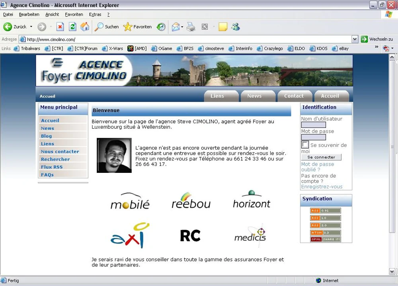Click the 'Enregistrez-vous' link
398x286 pixels.
coord(322,187)
